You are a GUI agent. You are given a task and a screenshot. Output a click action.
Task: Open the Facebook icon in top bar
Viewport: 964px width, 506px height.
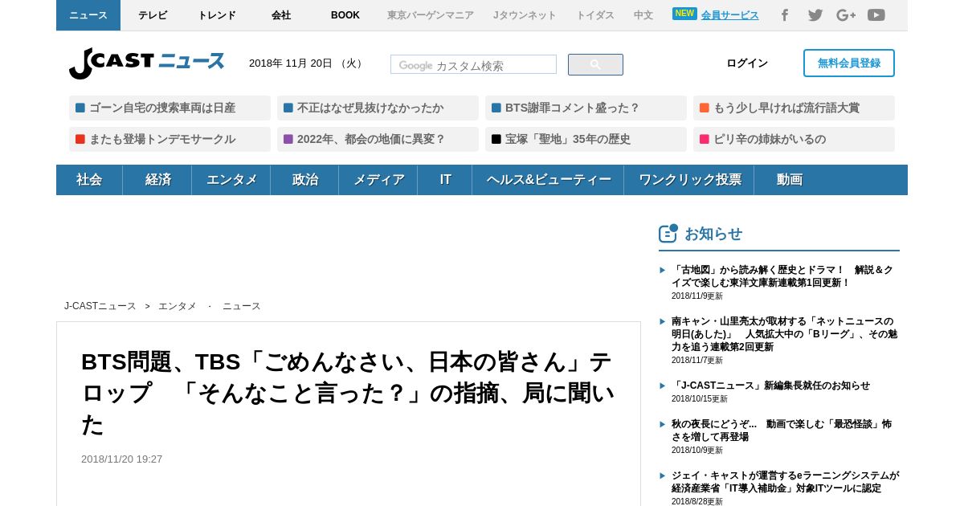[785, 14]
